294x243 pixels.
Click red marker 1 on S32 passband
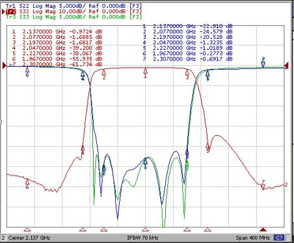coord(145,73)
